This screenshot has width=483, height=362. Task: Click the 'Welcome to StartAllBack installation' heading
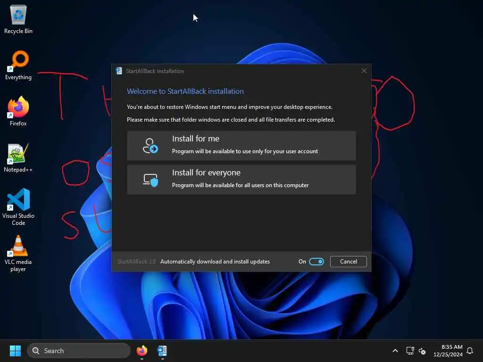coord(185,91)
